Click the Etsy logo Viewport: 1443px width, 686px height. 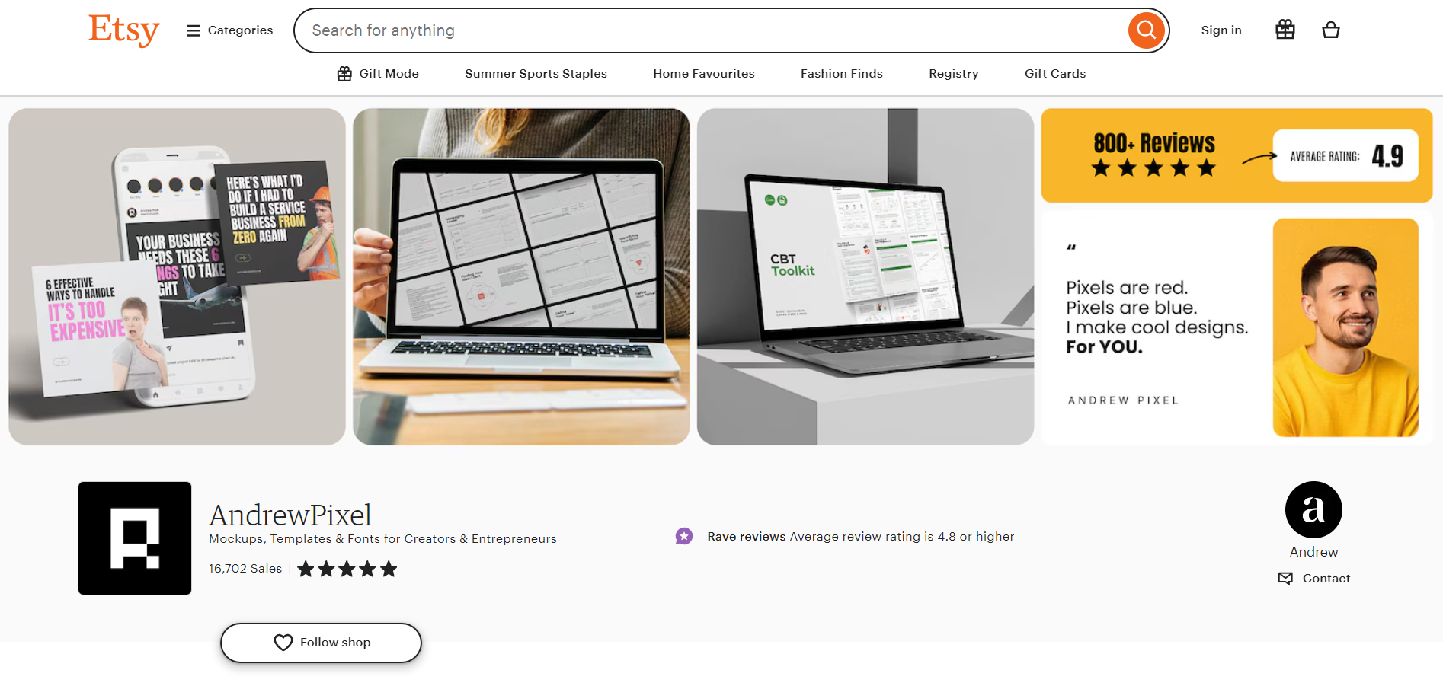124,30
